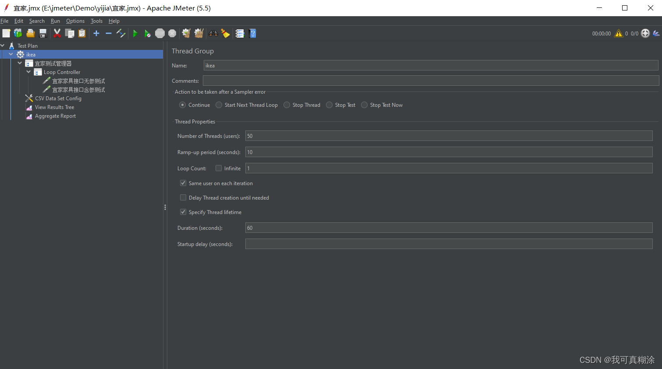Paste element with clipboard icon
Screen dimensions: 662x369
point(82,33)
